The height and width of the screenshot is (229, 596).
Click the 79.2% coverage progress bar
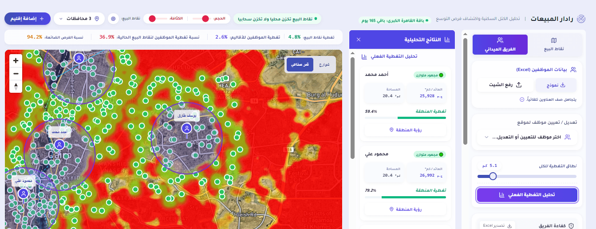coord(405,197)
